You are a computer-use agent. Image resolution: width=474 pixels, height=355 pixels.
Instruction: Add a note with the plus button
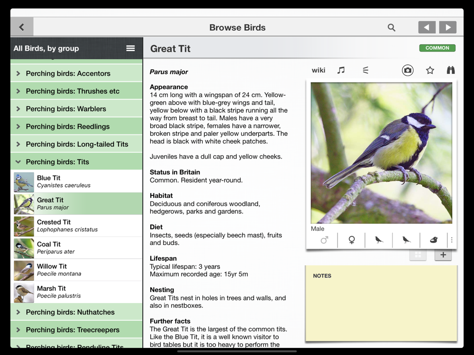pos(443,255)
